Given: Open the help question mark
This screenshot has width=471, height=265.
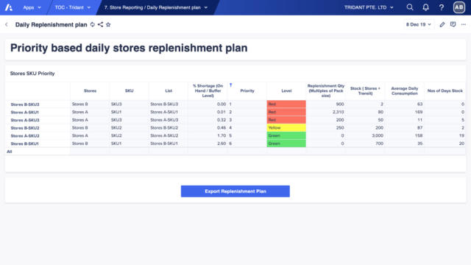Looking at the screenshot, I should click(442, 7).
